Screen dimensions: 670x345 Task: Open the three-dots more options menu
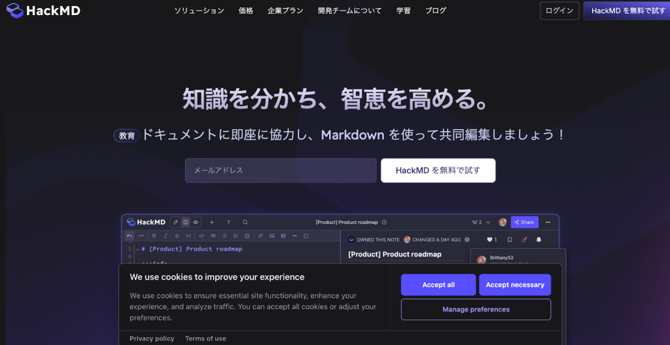548,223
